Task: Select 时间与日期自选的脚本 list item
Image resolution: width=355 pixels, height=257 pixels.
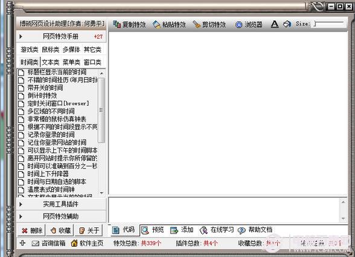Action: point(57,181)
